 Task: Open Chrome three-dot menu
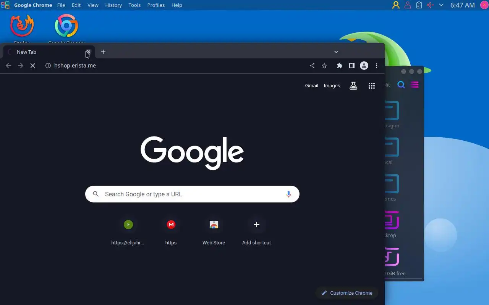pyautogui.click(x=376, y=66)
